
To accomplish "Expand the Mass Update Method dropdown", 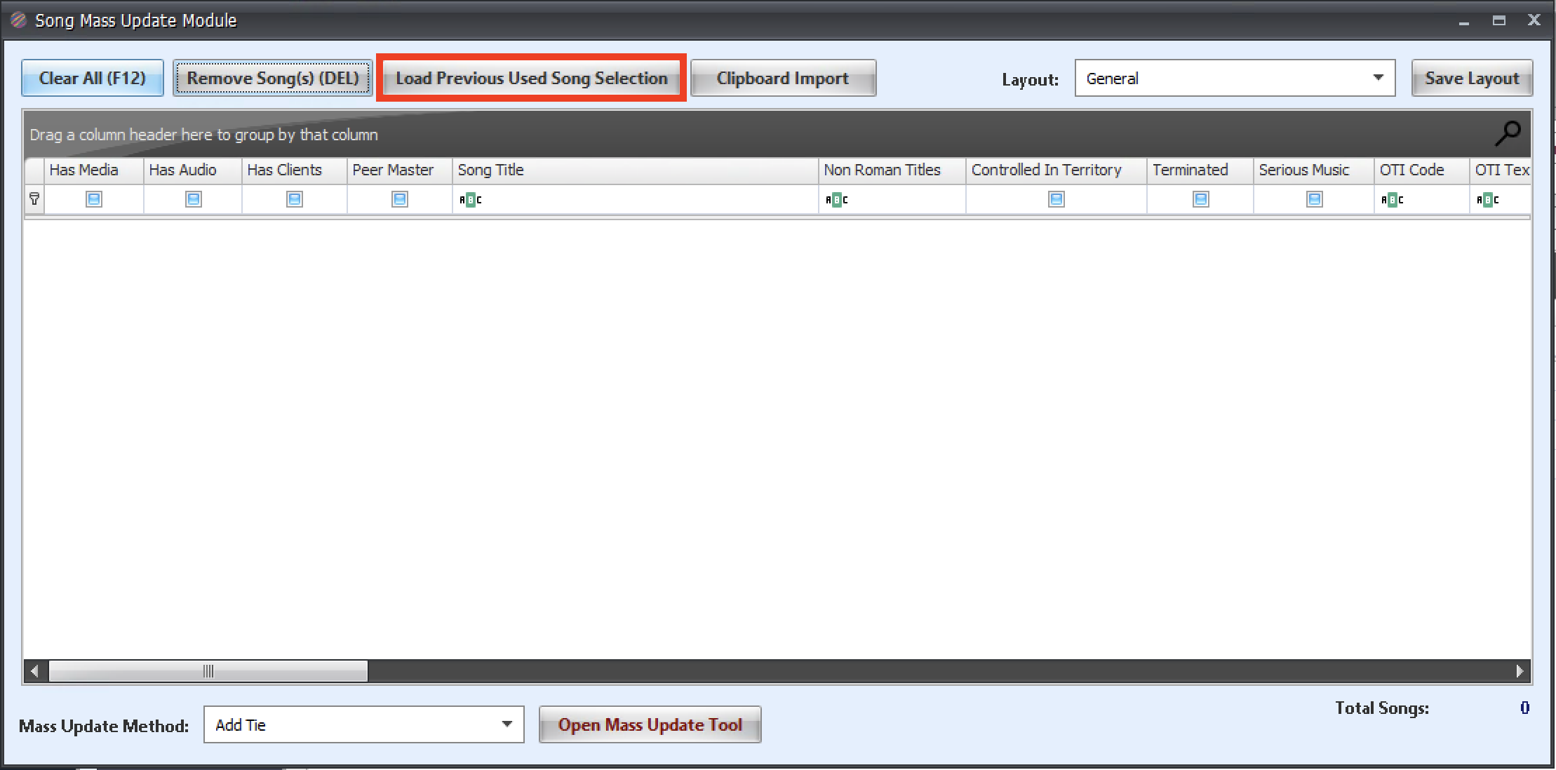I will coord(507,724).
